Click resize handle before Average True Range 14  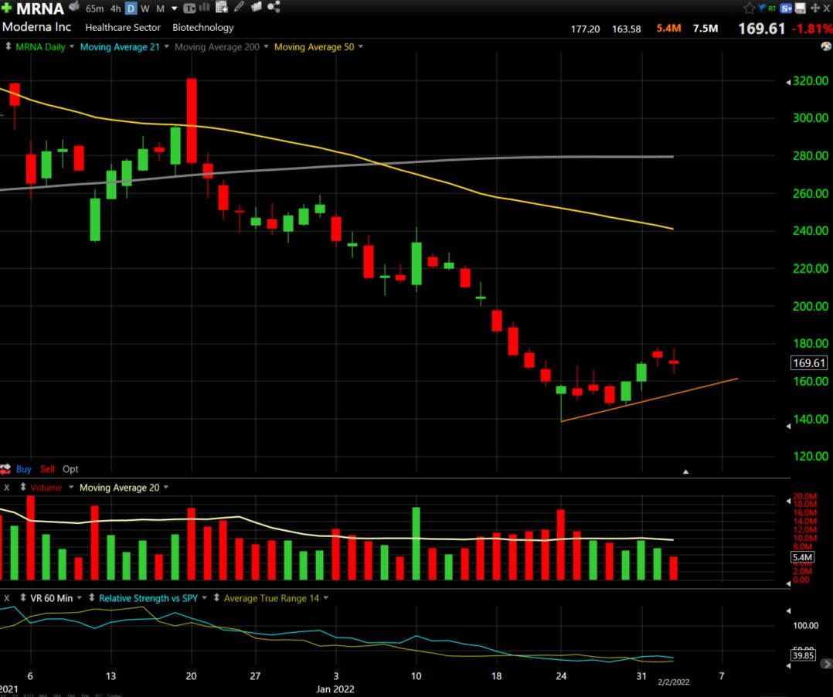point(216,597)
